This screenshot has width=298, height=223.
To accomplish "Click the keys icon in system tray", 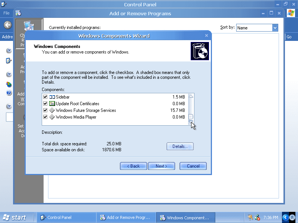I will (x=250, y=217).
